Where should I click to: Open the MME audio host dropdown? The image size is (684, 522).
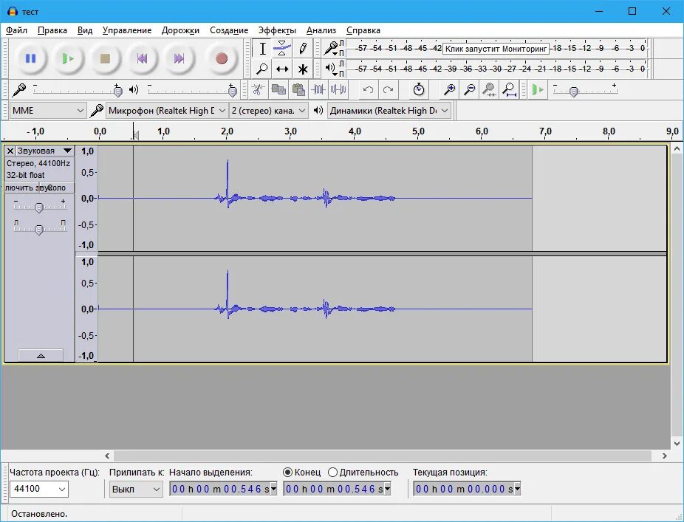point(47,111)
